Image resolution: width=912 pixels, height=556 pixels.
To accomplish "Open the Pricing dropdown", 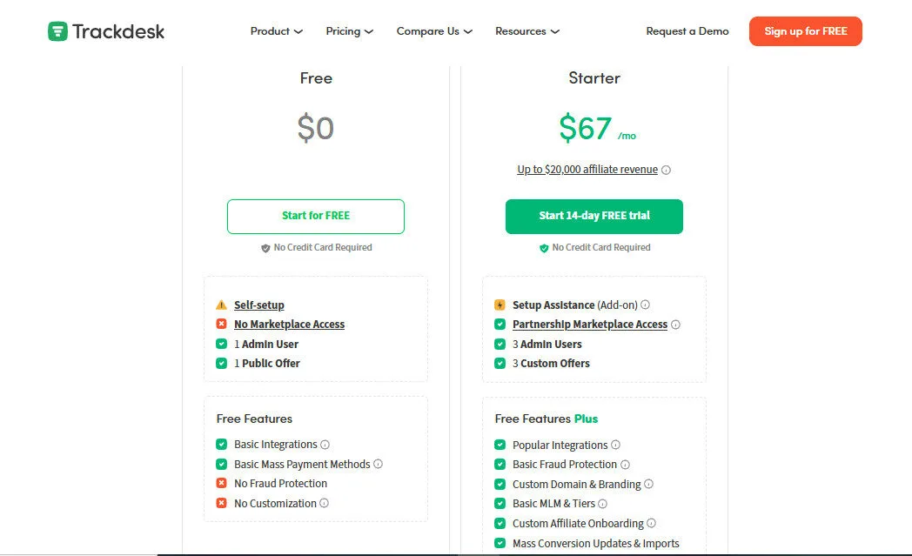I will click(349, 30).
